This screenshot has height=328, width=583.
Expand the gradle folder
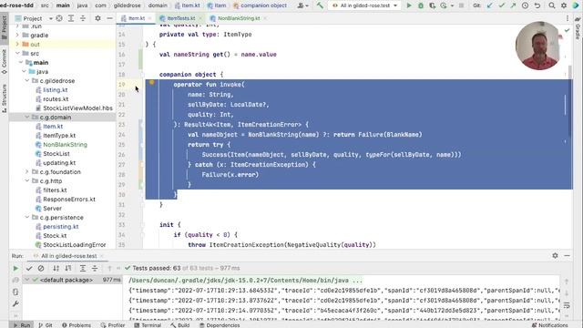(x=17, y=35)
